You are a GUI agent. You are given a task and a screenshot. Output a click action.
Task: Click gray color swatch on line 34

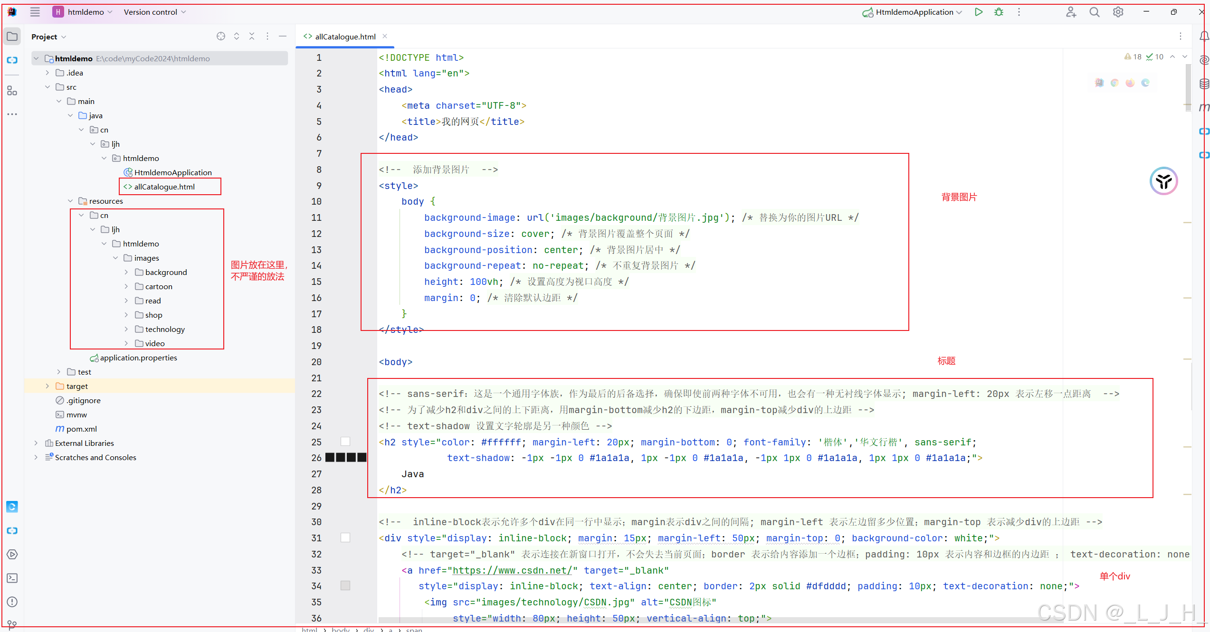coord(345,585)
